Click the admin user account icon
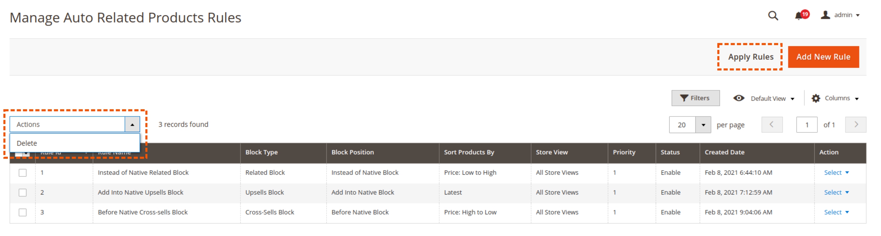The height and width of the screenshot is (236, 881). pyautogui.click(x=825, y=15)
